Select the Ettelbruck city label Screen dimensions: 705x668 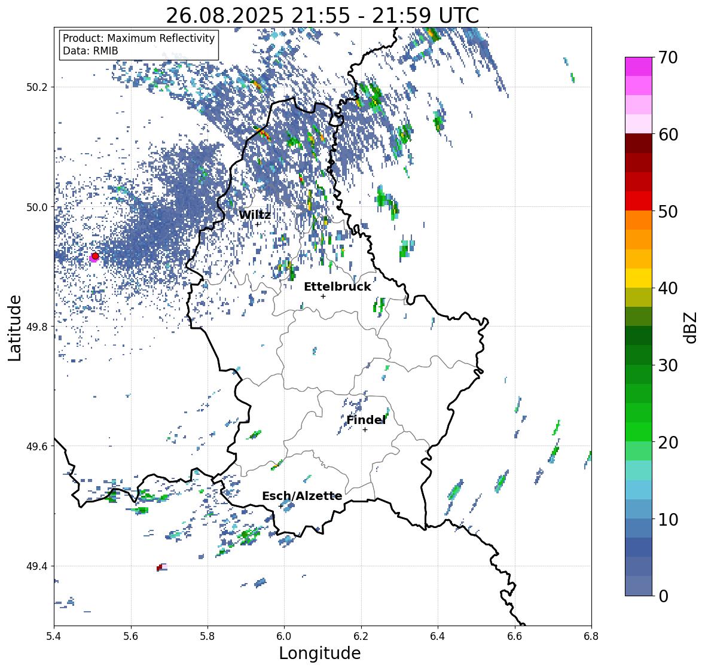(x=337, y=287)
